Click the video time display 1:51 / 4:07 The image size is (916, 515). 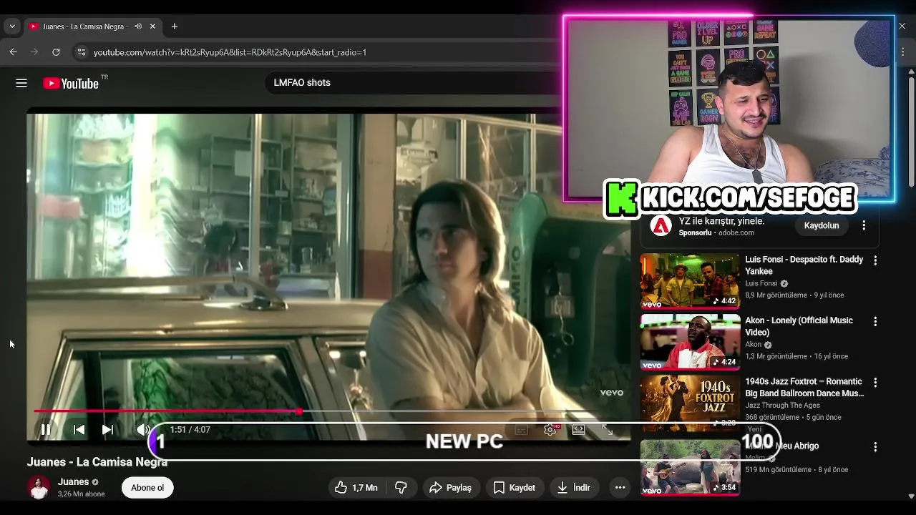190,430
